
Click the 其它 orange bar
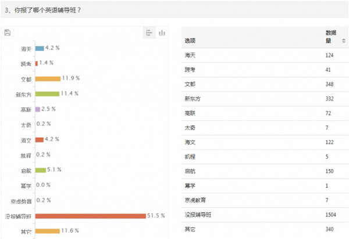click(48, 231)
